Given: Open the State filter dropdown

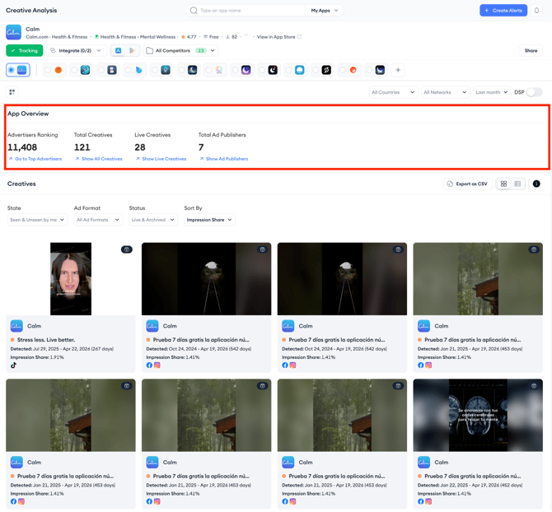Looking at the screenshot, I should pyautogui.click(x=37, y=220).
